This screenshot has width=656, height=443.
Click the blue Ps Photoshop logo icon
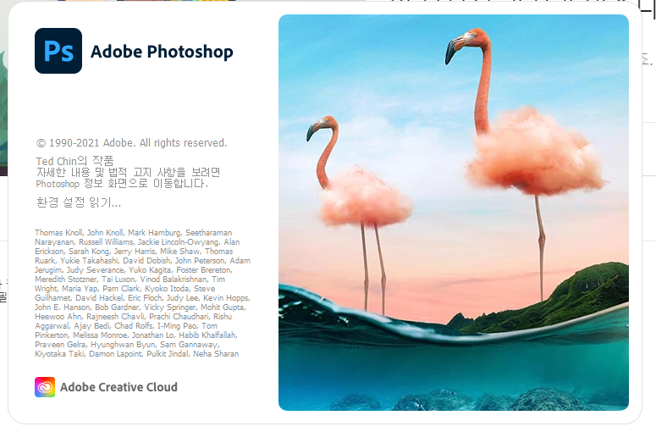(x=58, y=51)
